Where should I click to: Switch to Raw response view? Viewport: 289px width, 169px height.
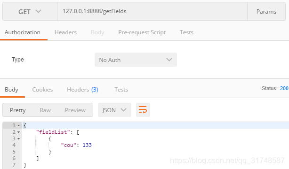[45, 110]
